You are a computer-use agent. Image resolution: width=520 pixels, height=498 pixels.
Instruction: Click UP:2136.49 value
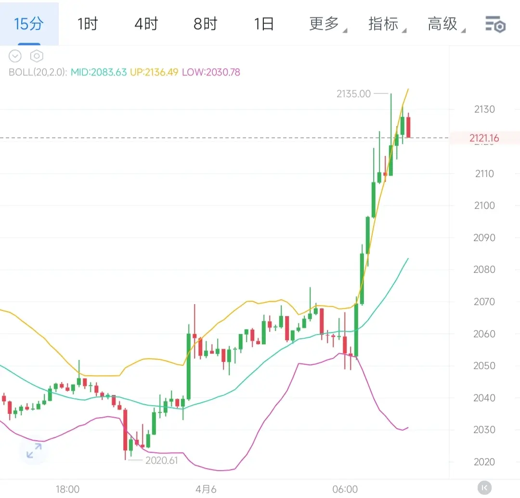pyautogui.click(x=154, y=72)
